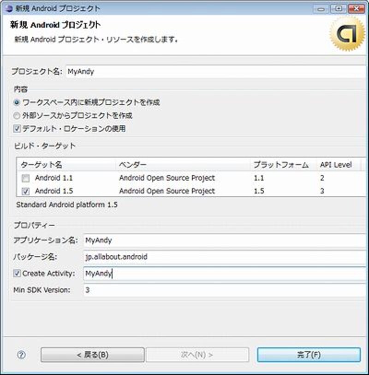Click the ターゲット名 column header
The image size is (369, 375).
tap(66, 164)
